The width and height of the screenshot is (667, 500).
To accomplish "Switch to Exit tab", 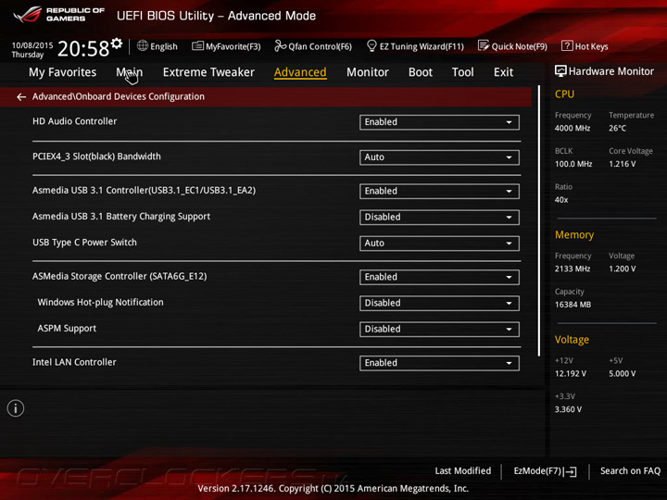I will click(503, 72).
